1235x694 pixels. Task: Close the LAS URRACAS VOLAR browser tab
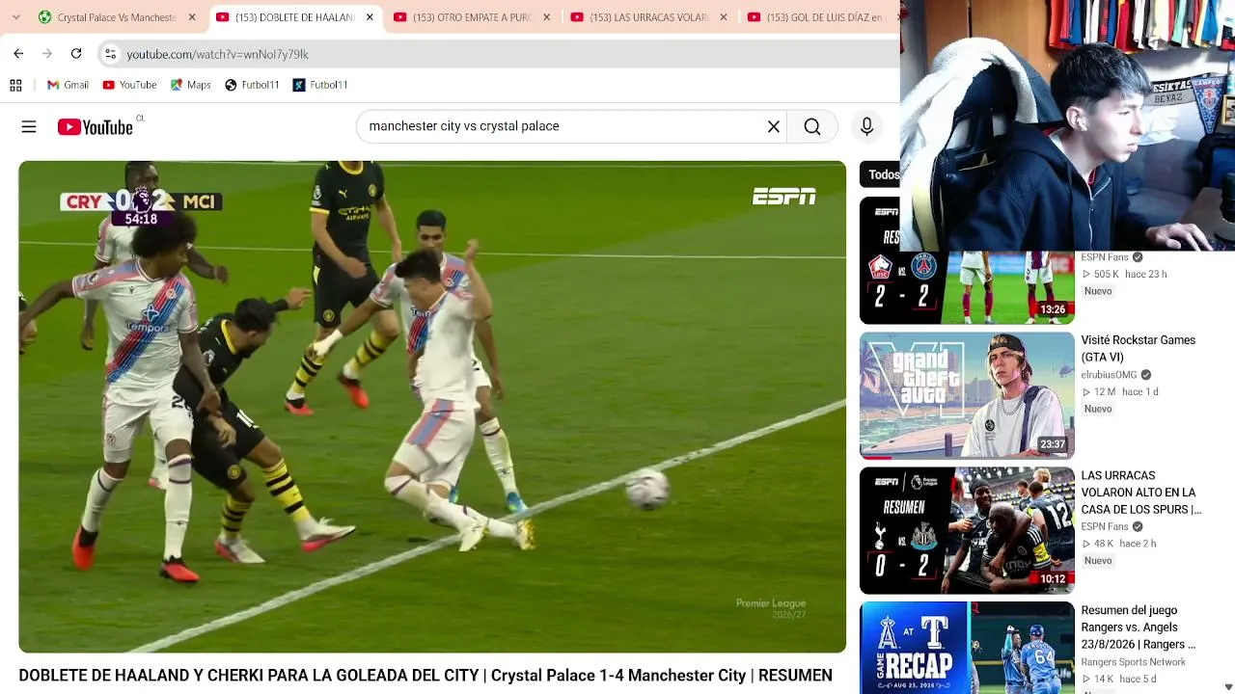click(724, 17)
